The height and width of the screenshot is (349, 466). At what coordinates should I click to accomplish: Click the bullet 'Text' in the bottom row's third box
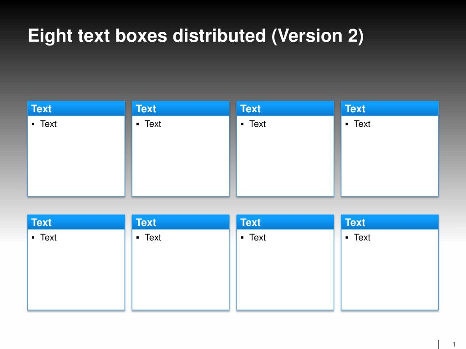coord(258,237)
